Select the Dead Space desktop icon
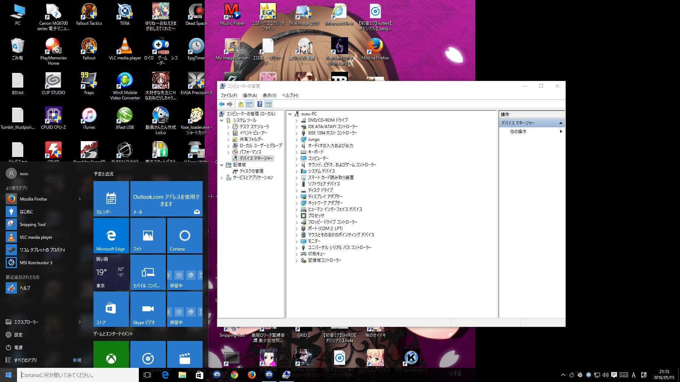Viewport: 680px width, 382px height. point(196,15)
